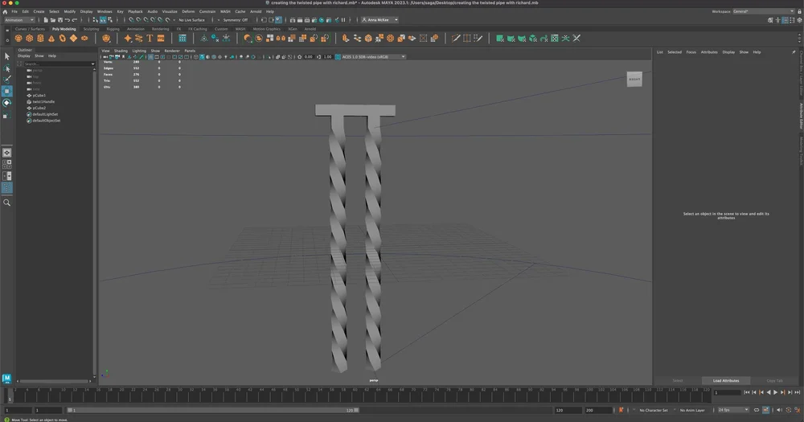Select the Lasso tool in toolbox
The width and height of the screenshot is (804, 422).
[x=6, y=68]
